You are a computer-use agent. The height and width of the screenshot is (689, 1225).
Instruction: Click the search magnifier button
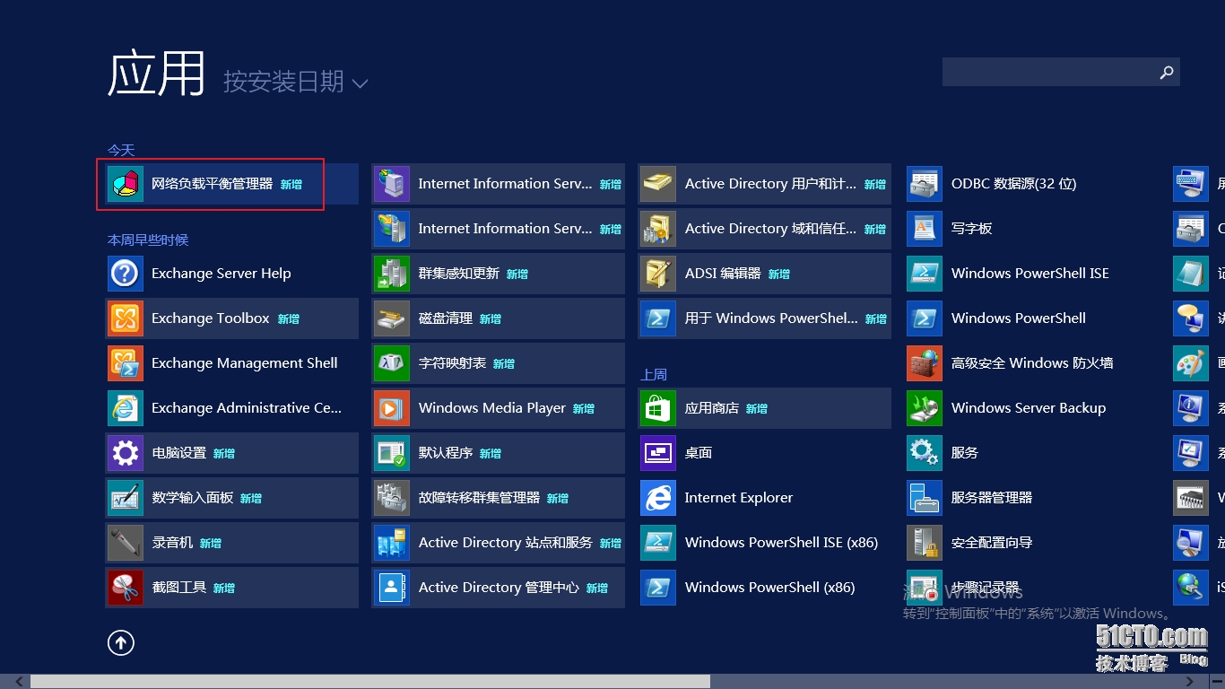tap(1167, 72)
